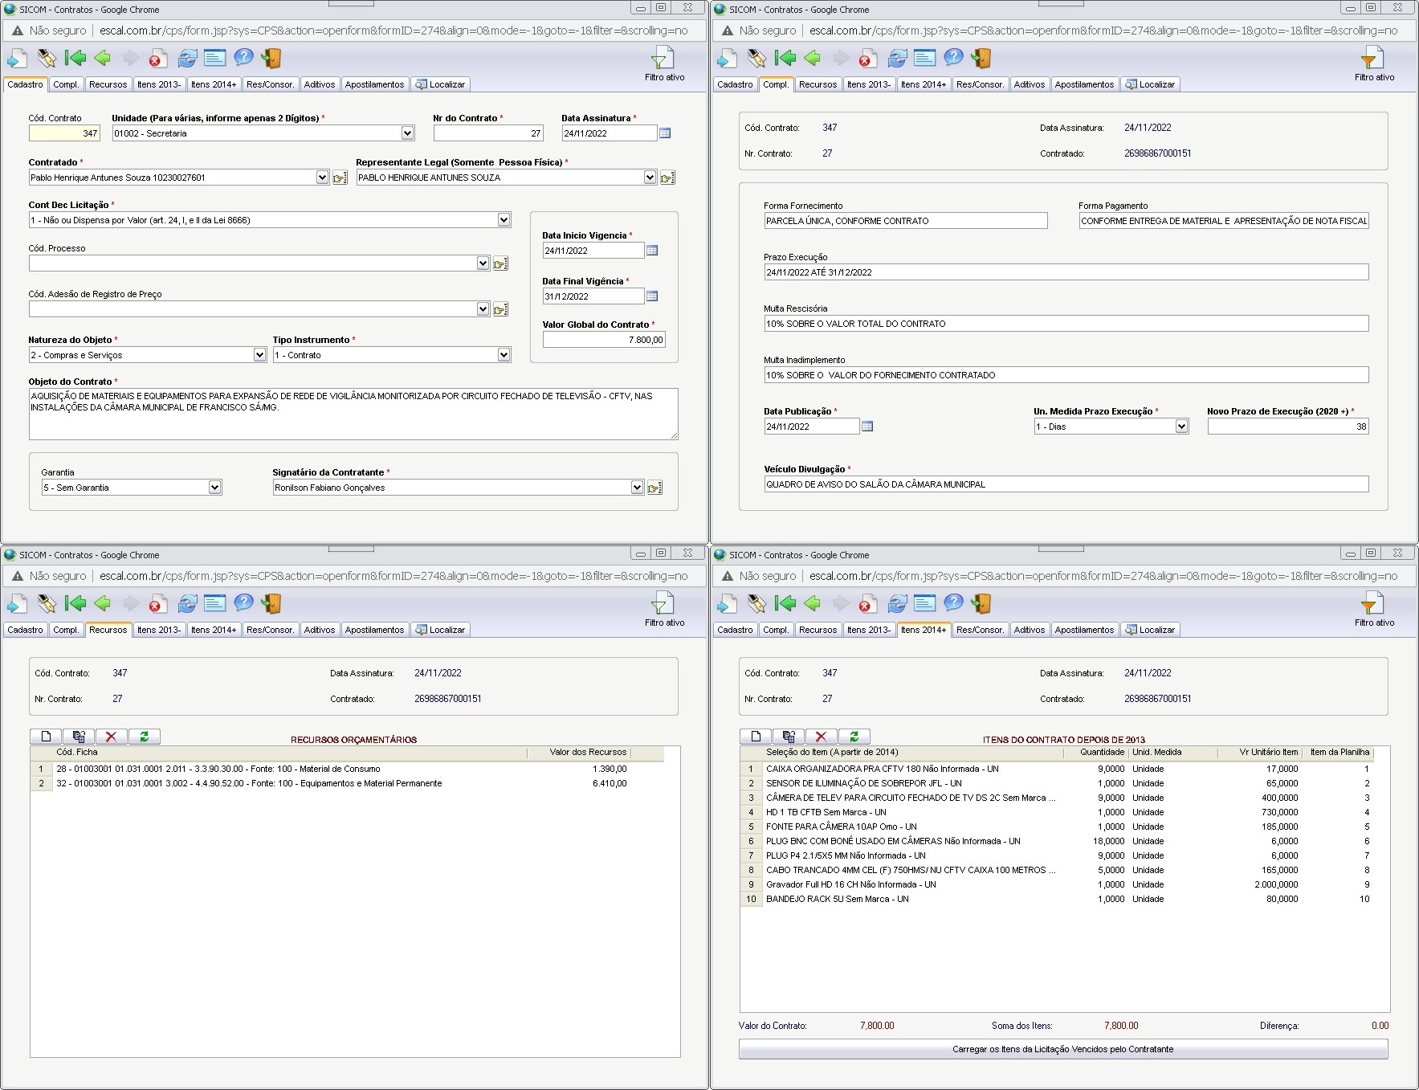This screenshot has width=1419, height=1090.
Task: Click the lookup icon beside Cód. Processo
Action: tap(500, 263)
